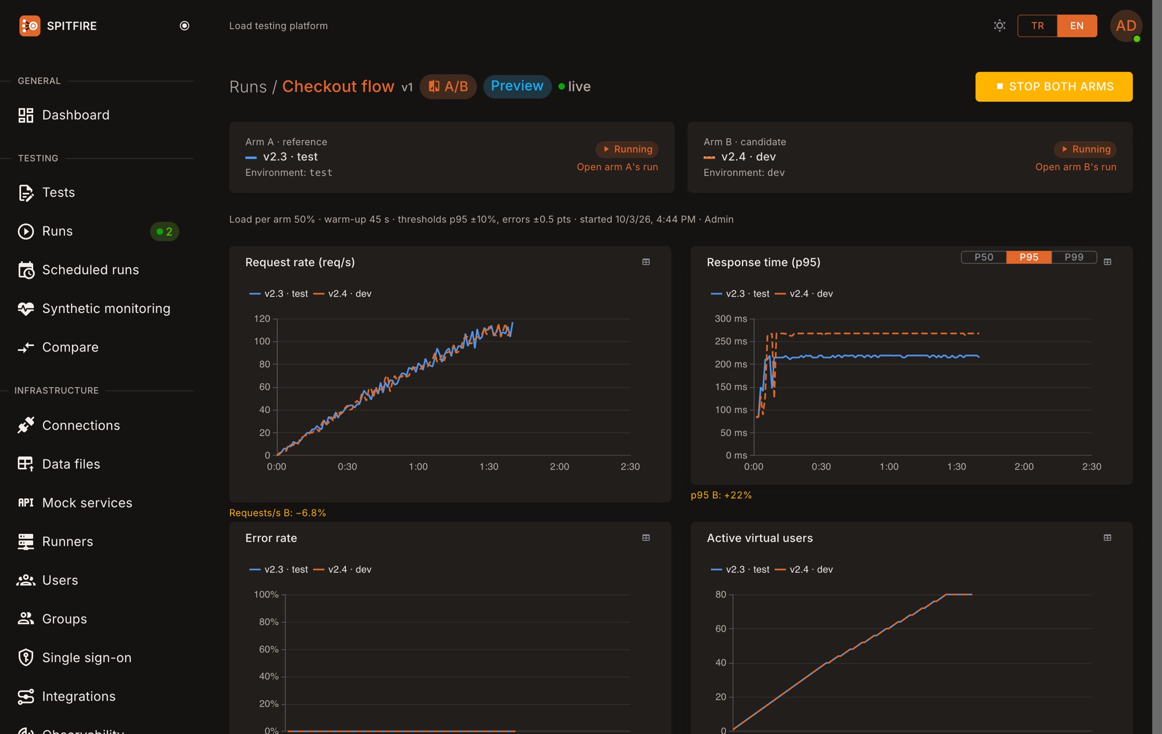Click the 'Requests/s B: −6.8%' text
This screenshot has width=1162, height=734.
278,513
